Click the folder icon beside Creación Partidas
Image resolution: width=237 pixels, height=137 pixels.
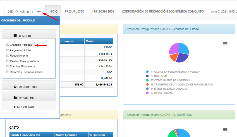pyautogui.click(x=8, y=45)
